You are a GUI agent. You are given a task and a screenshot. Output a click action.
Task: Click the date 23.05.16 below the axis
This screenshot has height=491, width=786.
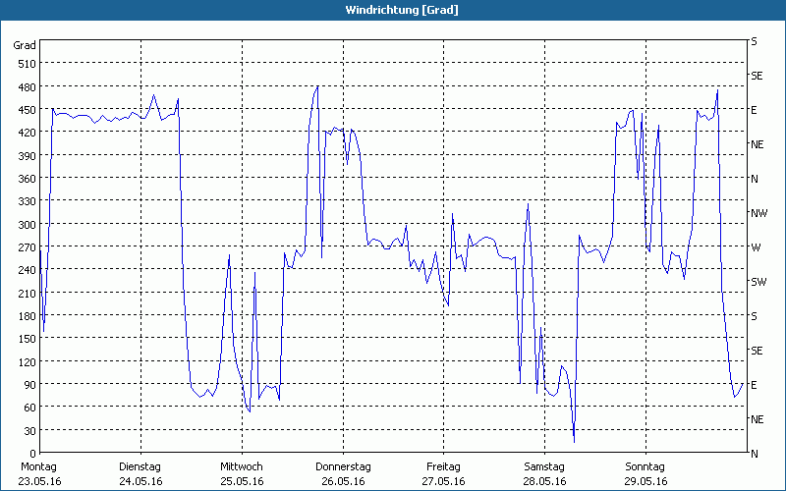point(39,481)
